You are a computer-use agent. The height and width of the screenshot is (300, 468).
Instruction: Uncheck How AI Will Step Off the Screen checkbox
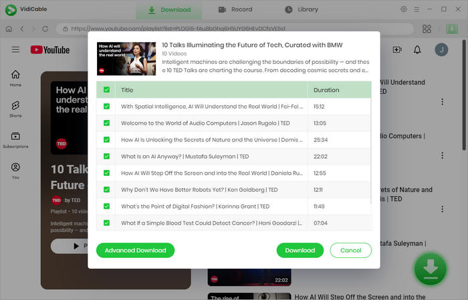(106, 173)
